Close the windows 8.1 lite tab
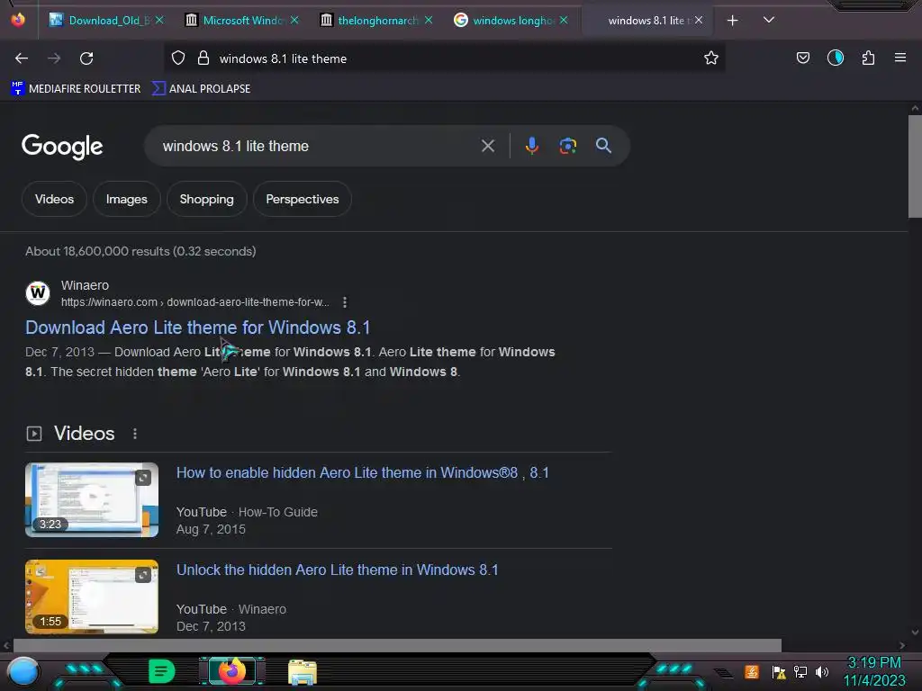 point(699,21)
